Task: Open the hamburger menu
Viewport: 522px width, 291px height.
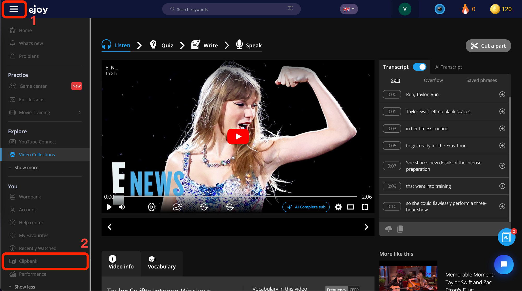Action: coord(14,9)
